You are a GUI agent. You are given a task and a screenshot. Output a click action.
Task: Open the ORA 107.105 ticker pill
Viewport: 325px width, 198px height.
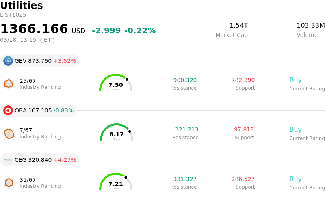click(39, 110)
